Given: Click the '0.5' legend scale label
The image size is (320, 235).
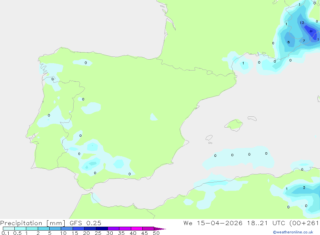Looking at the screenshot, I should pyautogui.click(x=17, y=233).
